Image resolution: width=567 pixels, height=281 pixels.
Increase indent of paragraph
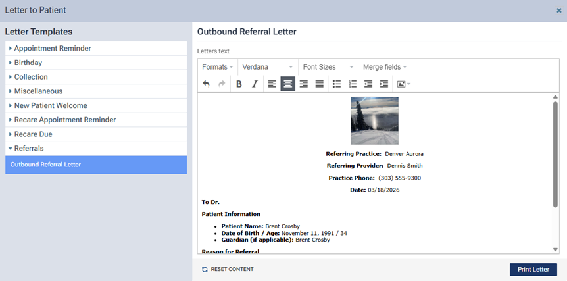tap(383, 84)
